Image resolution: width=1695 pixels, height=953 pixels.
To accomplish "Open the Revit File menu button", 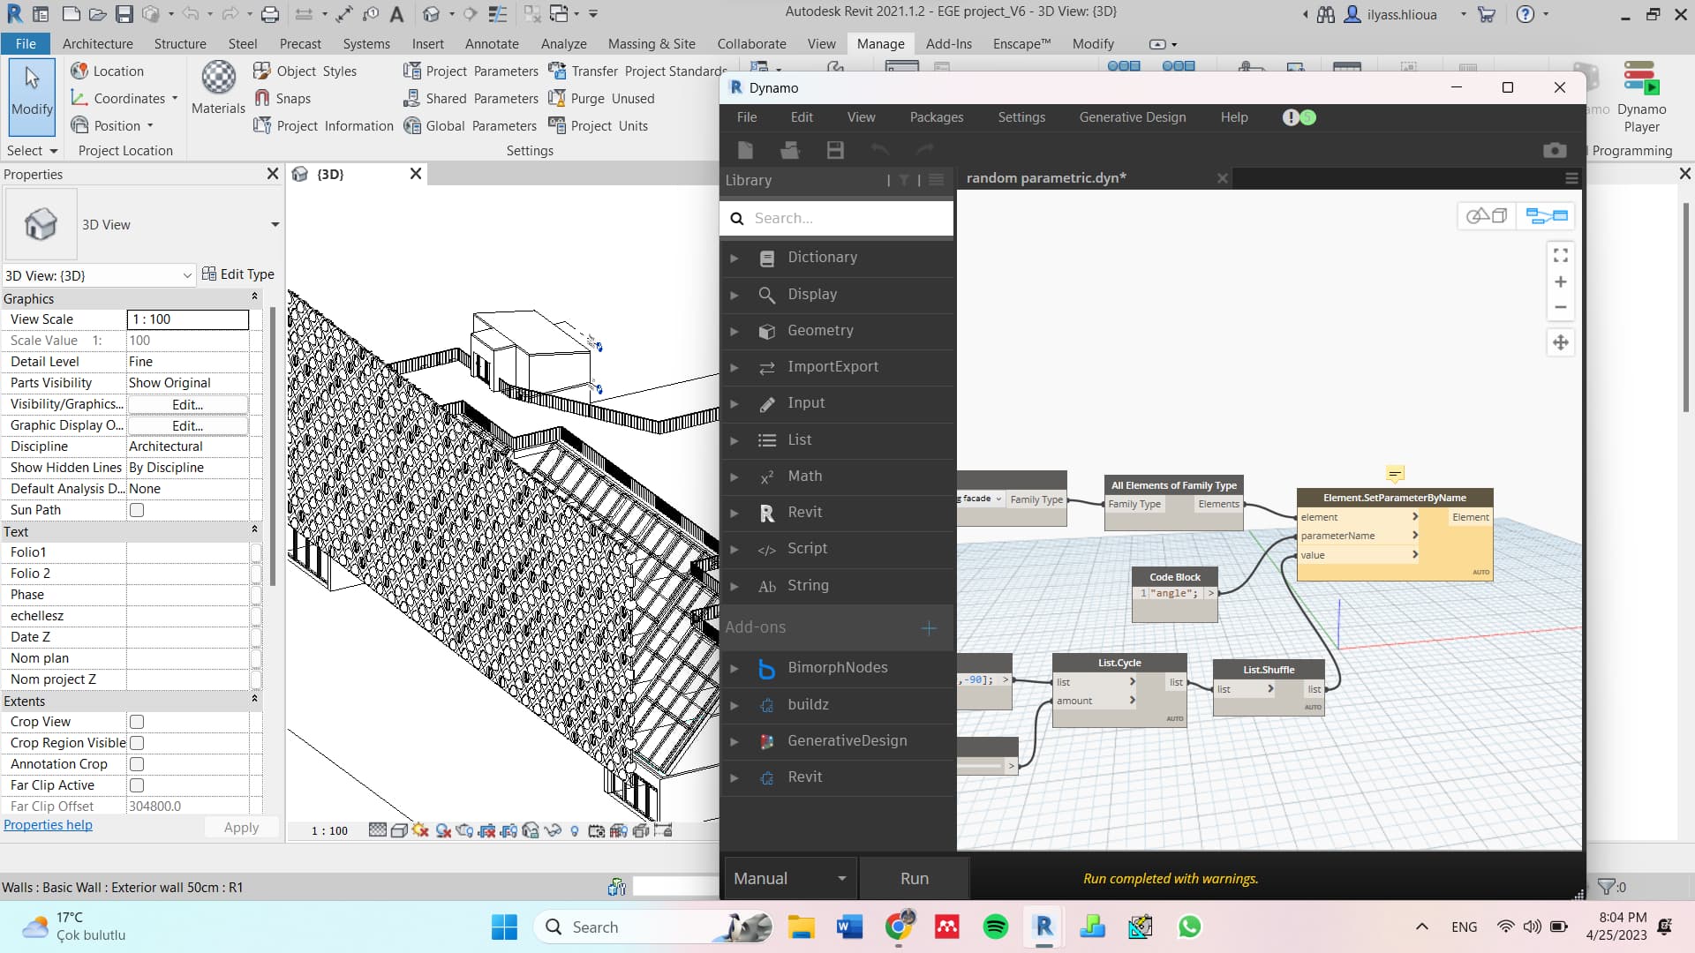I will [26, 43].
